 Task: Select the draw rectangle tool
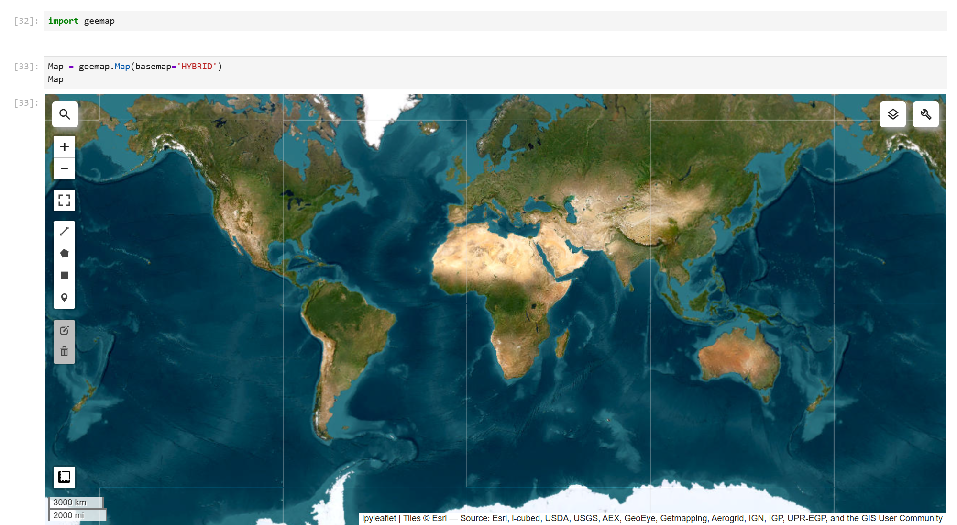pyautogui.click(x=65, y=276)
